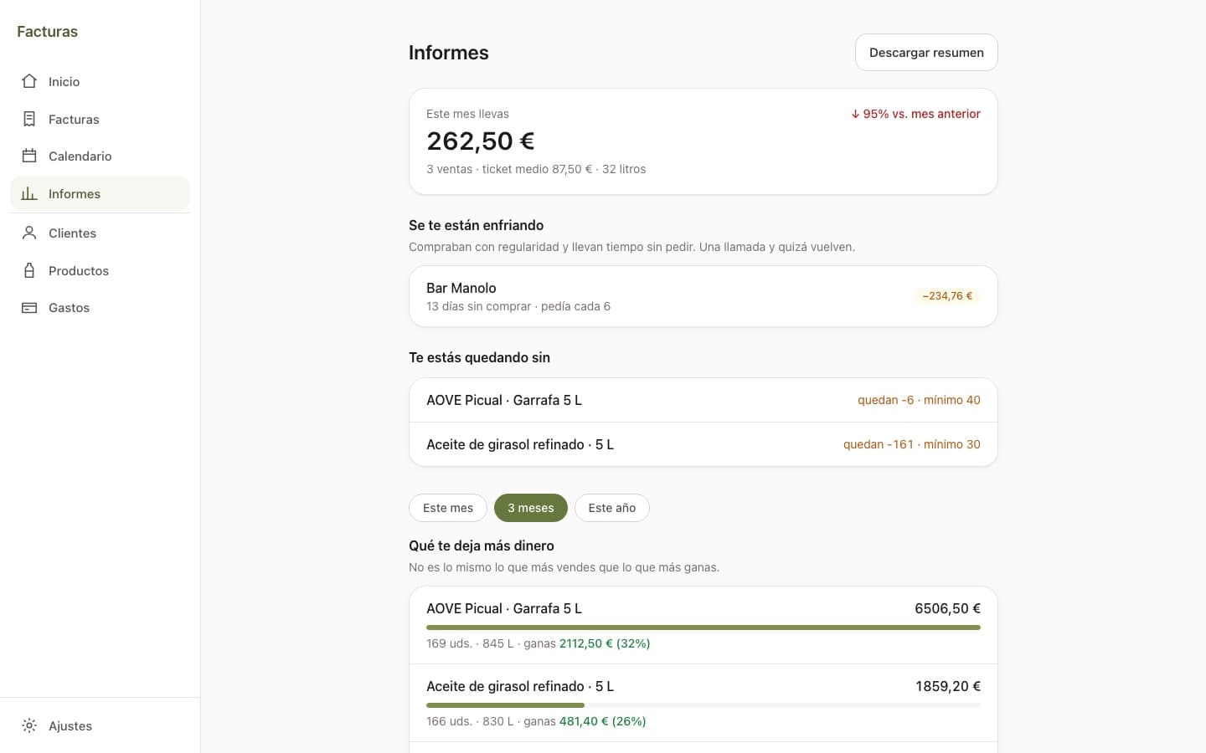Select the Este mes period filter
The width and height of the screenshot is (1206, 753).
coord(448,508)
